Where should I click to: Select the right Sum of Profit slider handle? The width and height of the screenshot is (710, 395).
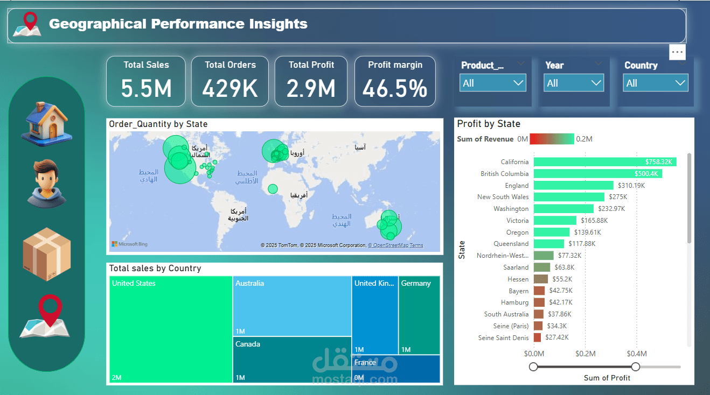[636, 366]
